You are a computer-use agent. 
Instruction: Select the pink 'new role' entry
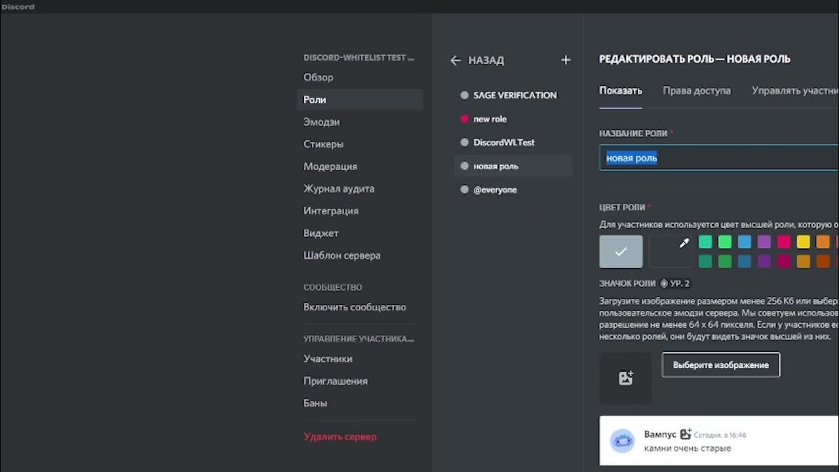click(x=490, y=119)
